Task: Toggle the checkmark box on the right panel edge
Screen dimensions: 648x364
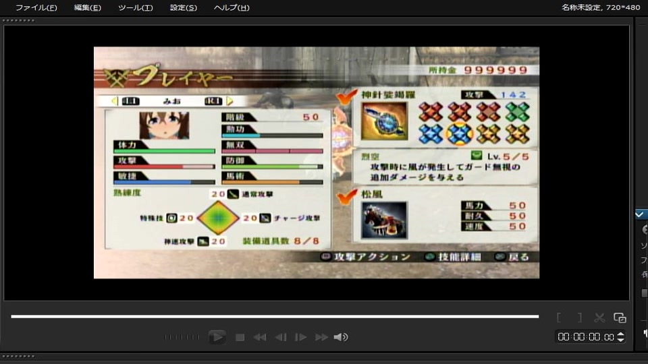Action: point(640,214)
